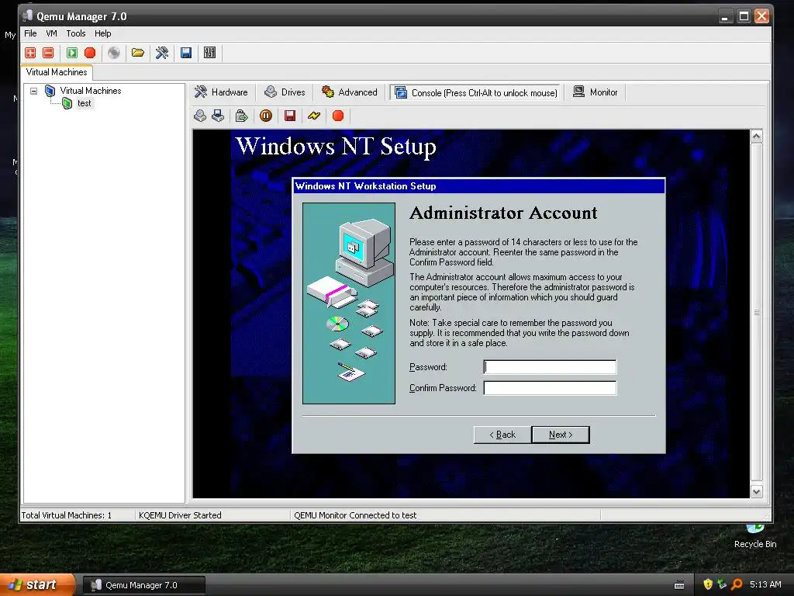
Task: Click the yellow open folder icon
Action: 138,53
